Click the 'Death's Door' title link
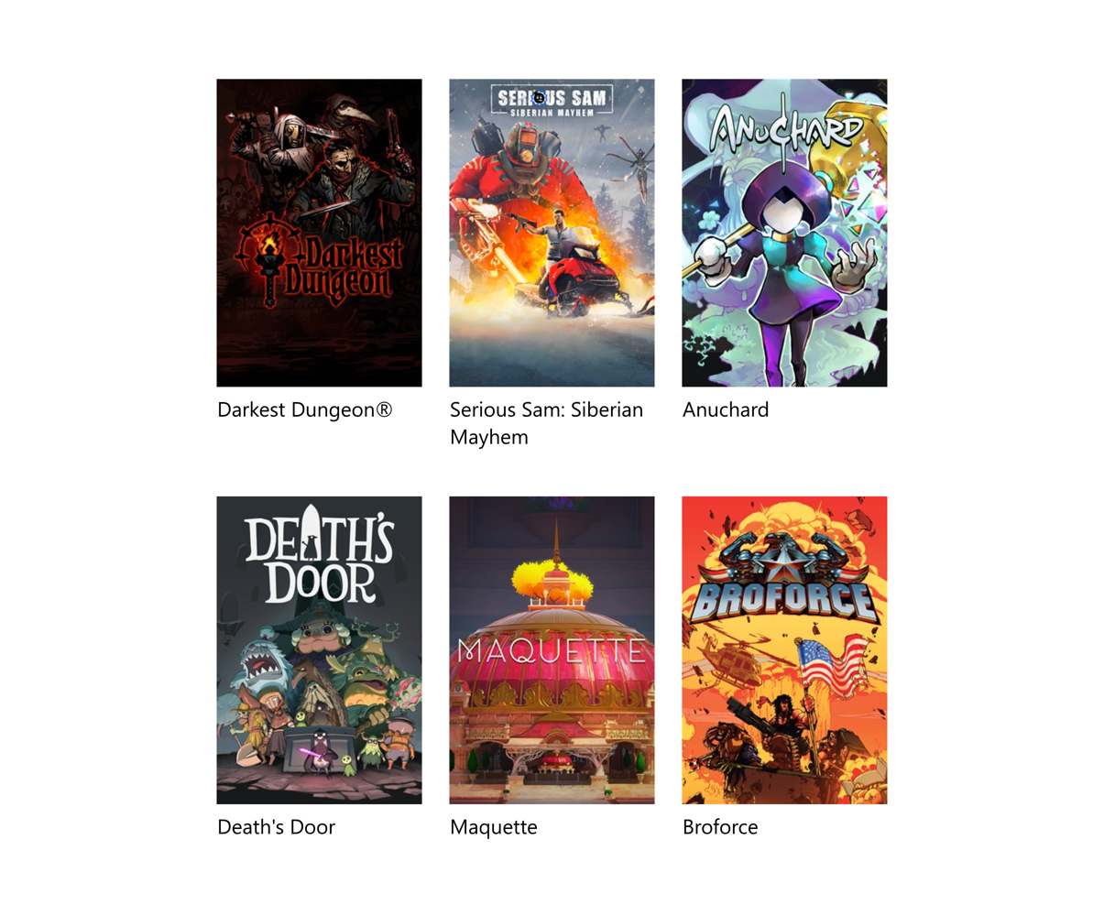The width and height of the screenshot is (1104, 916). point(276,827)
